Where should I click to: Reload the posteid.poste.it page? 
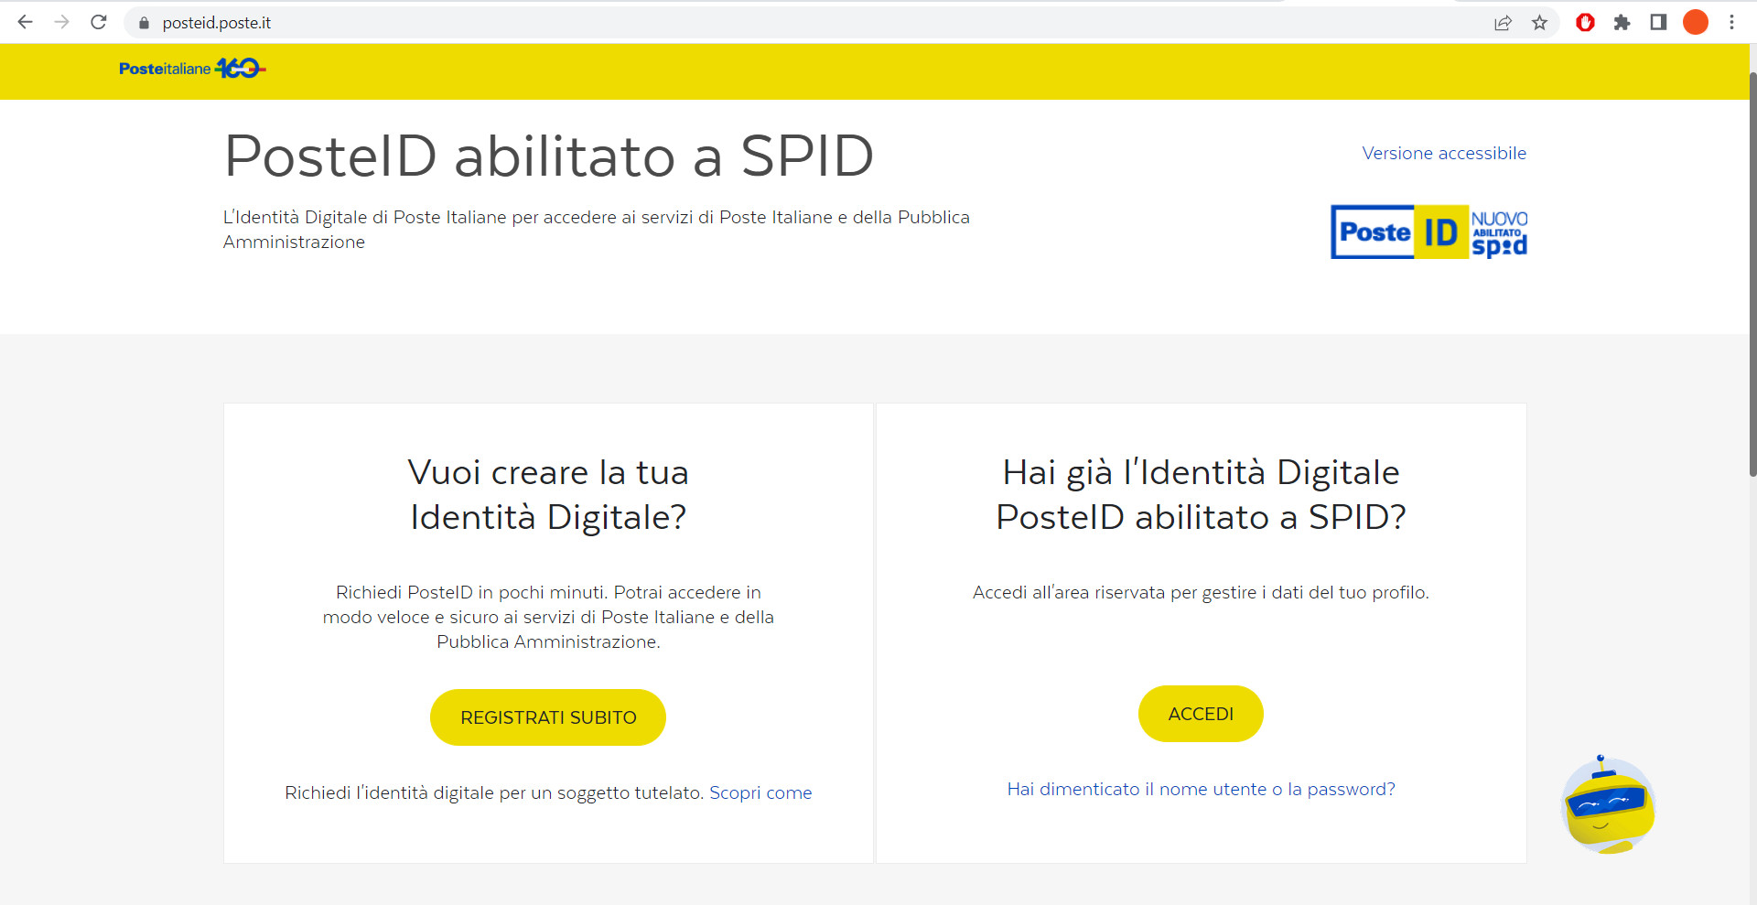pyautogui.click(x=98, y=22)
